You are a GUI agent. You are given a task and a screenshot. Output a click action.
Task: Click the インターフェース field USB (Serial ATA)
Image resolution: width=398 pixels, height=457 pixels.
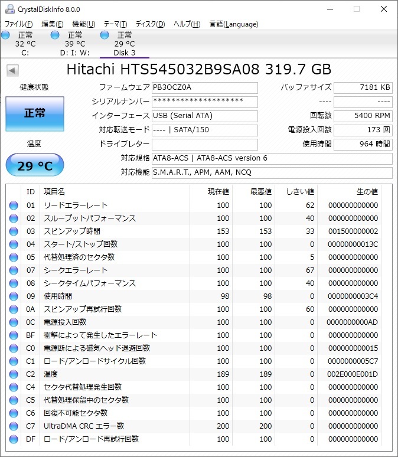coord(205,116)
